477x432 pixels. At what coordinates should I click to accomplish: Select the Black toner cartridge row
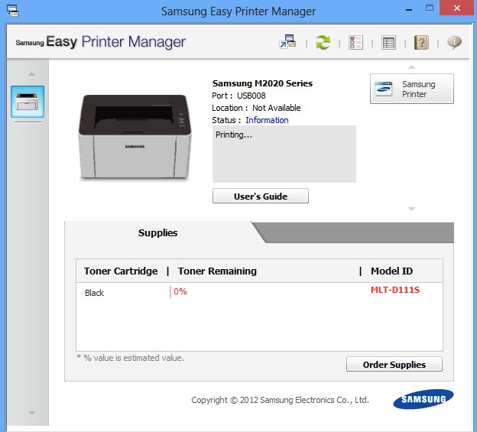coord(259,292)
